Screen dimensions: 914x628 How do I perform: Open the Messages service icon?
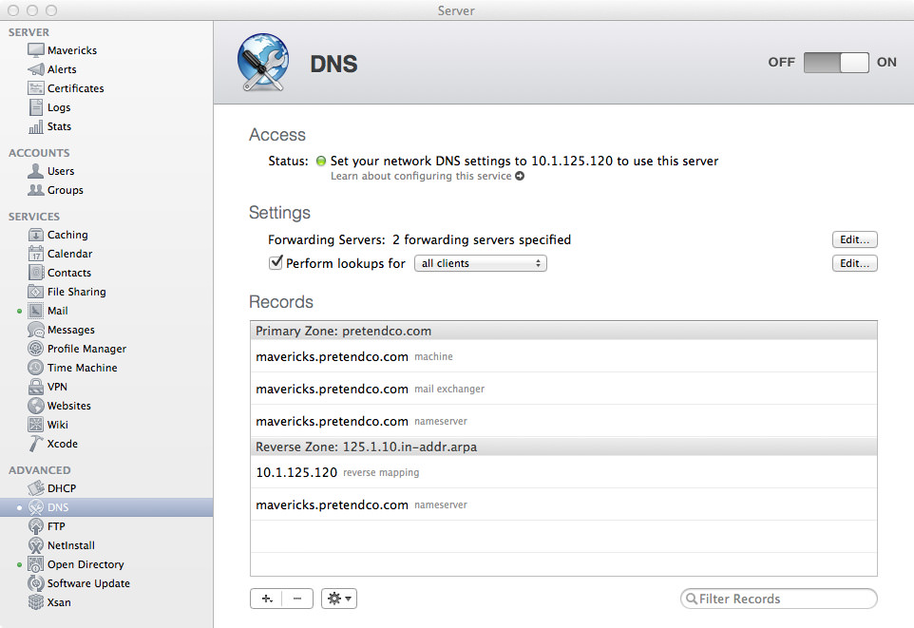(35, 330)
